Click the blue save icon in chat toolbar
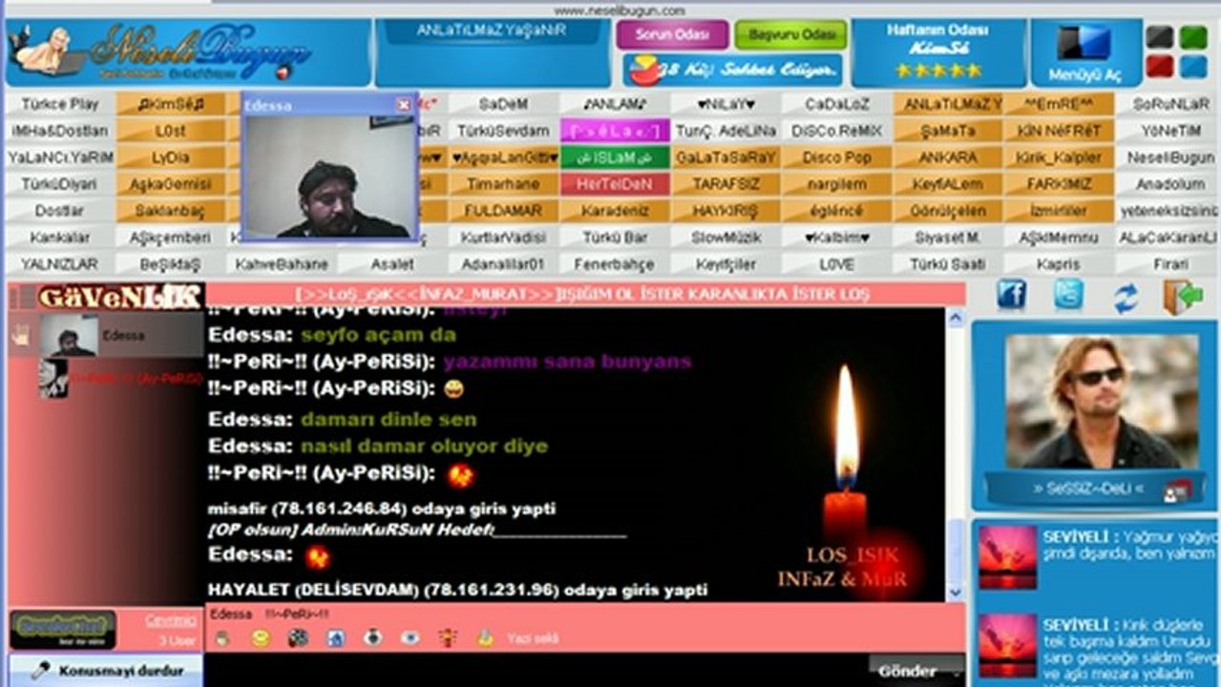Image resolution: width=1221 pixels, height=687 pixels. pyautogui.click(x=335, y=638)
